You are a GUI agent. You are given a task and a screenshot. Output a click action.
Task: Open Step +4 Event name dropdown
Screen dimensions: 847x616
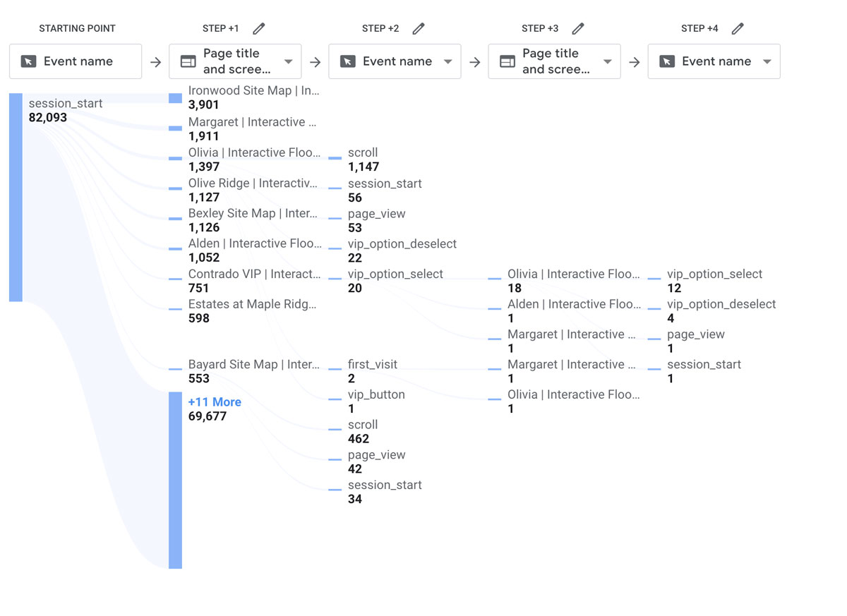[714, 61]
